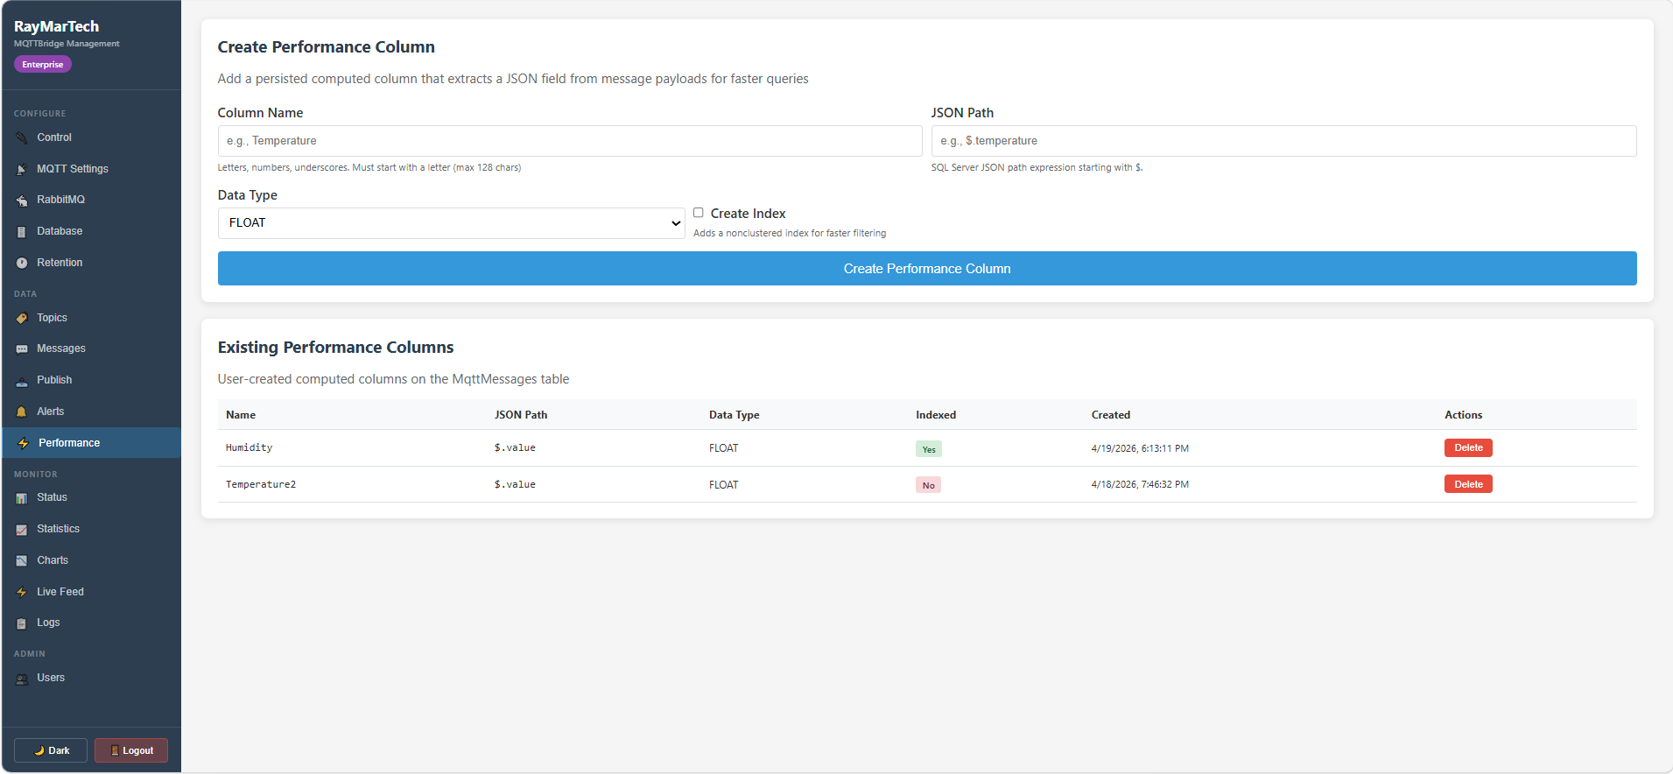Click the 4/18/2026, 7:46:32 PM timestamp
Screen dimensions: 1673x774
pos(1140,484)
